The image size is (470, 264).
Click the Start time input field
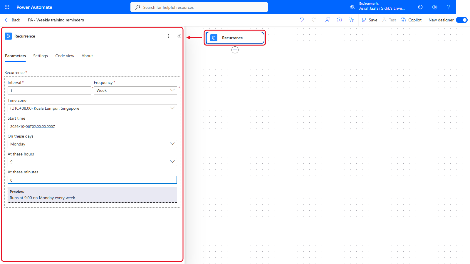(x=92, y=126)
